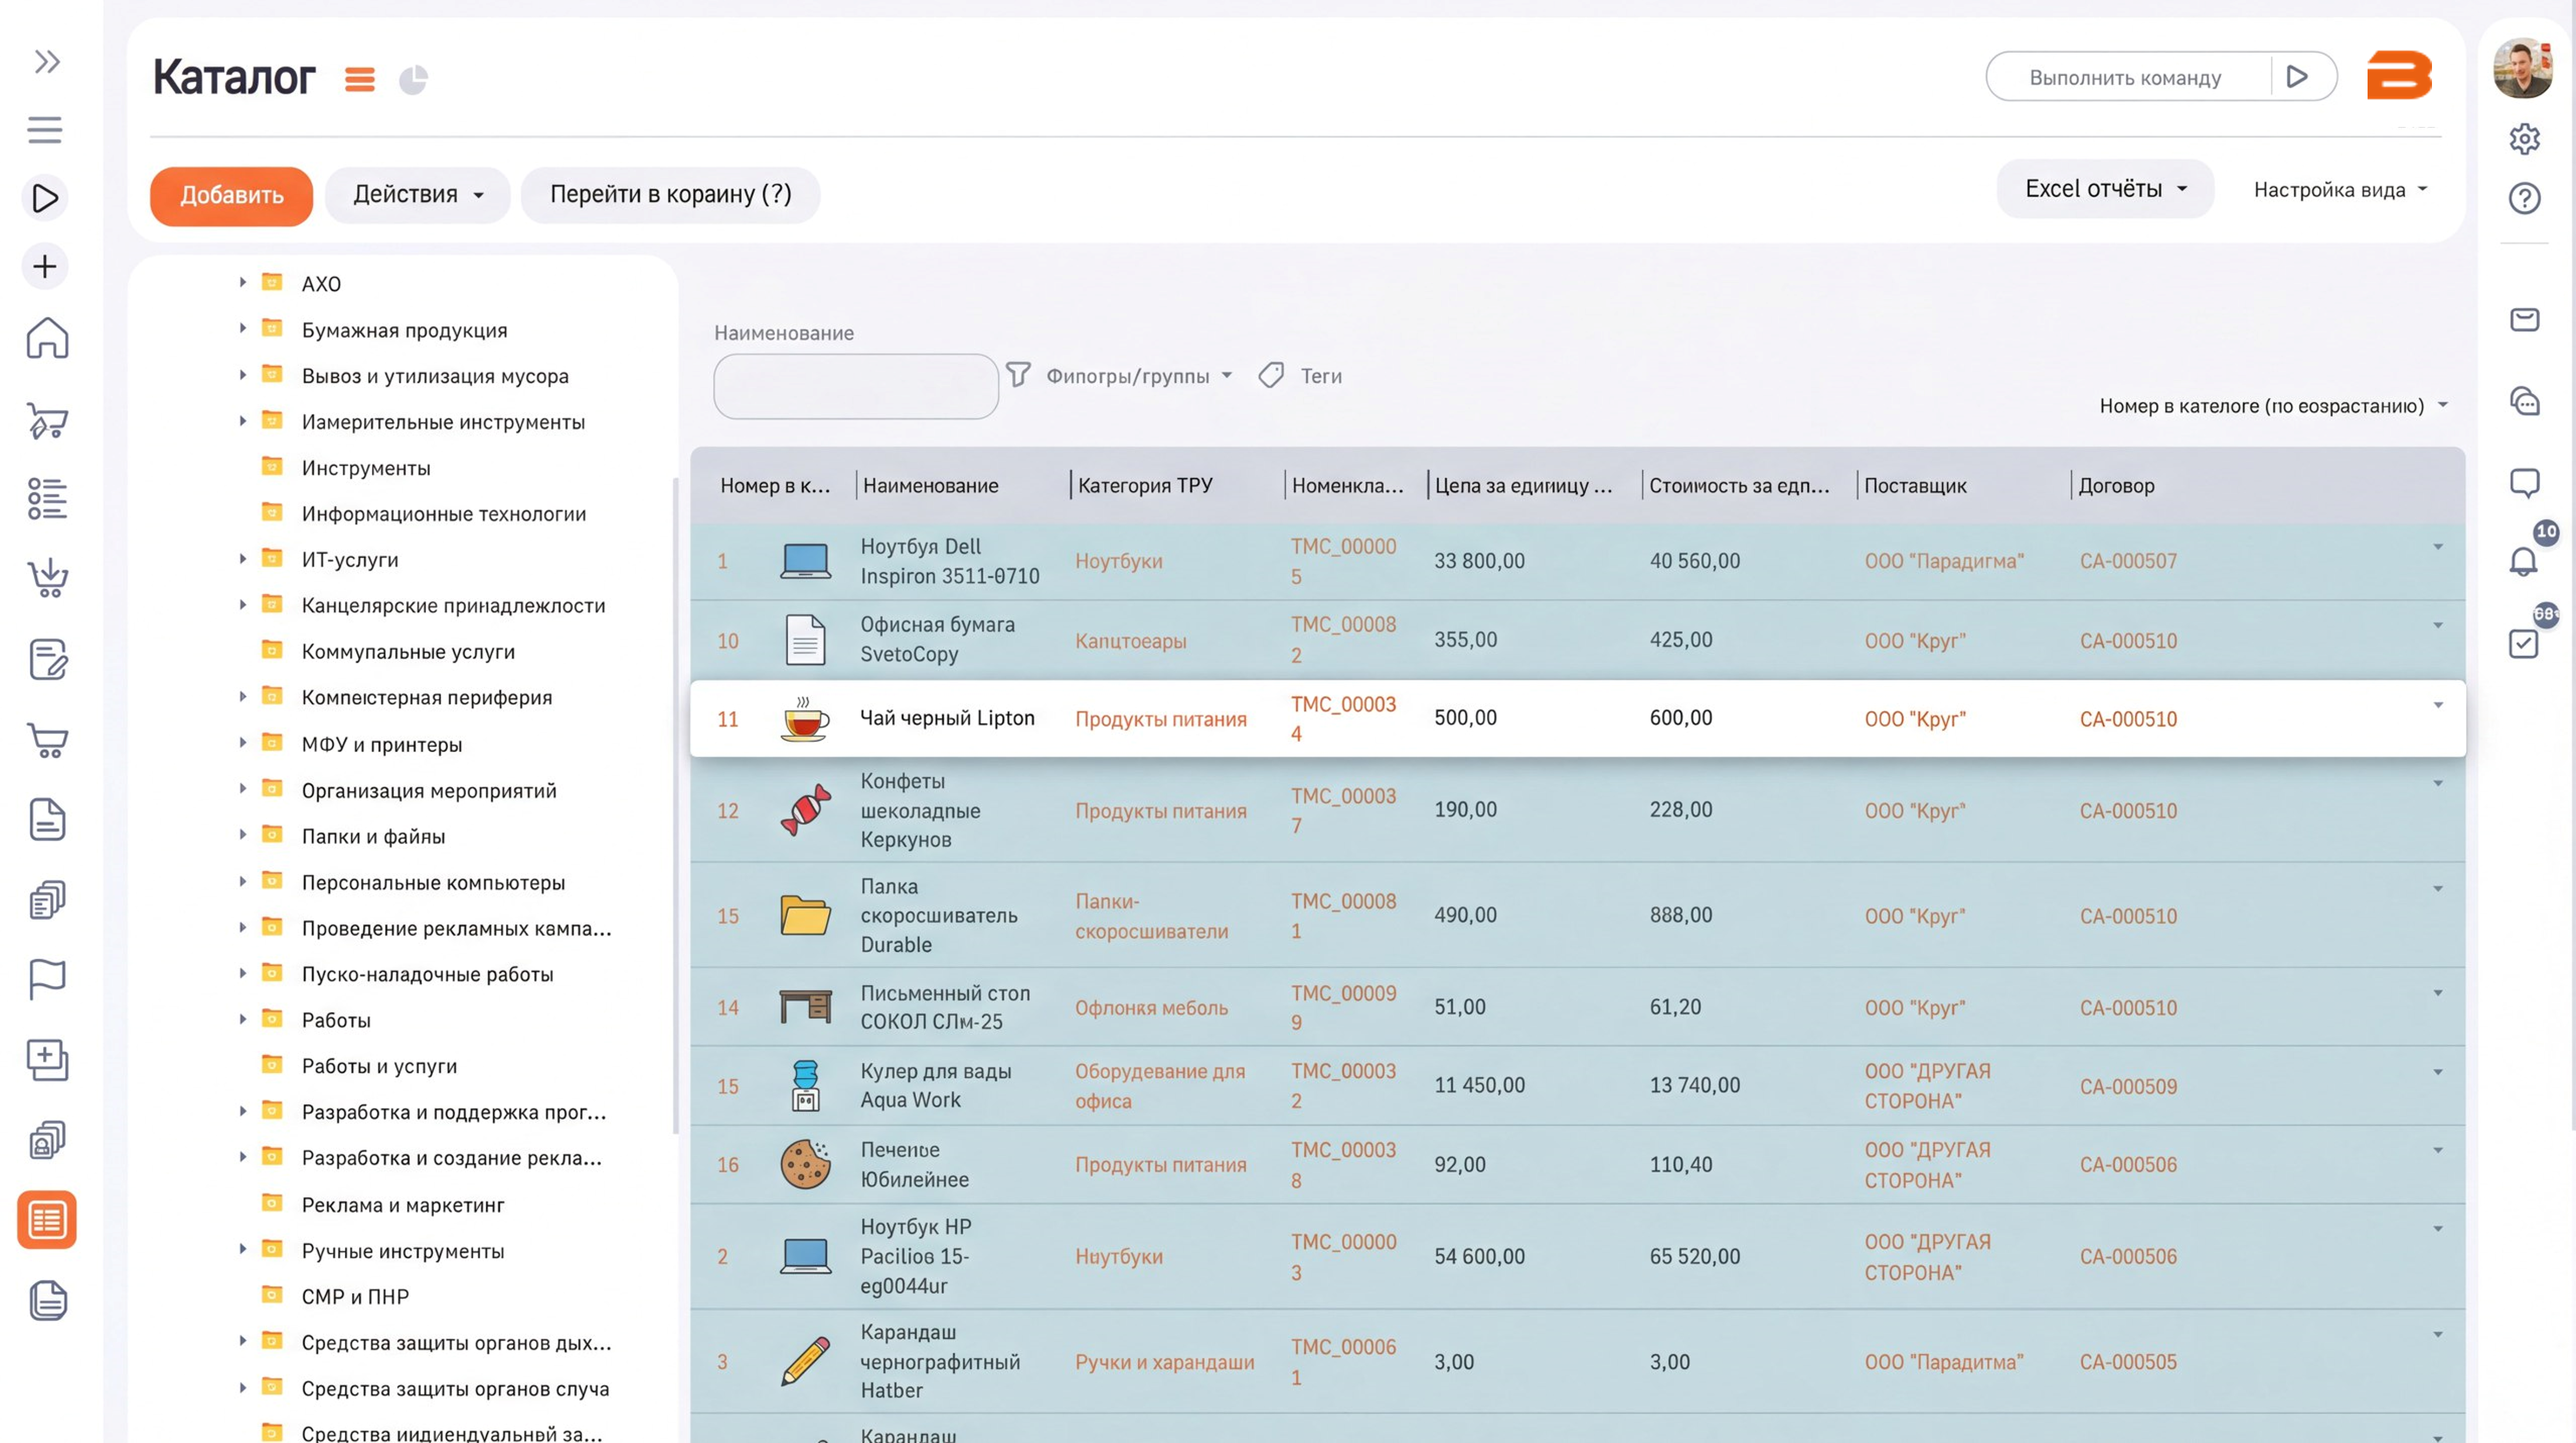Open the Excel отчёты dropdown
Screen dimensions: 2576x1443
(x=2105, y=189)
